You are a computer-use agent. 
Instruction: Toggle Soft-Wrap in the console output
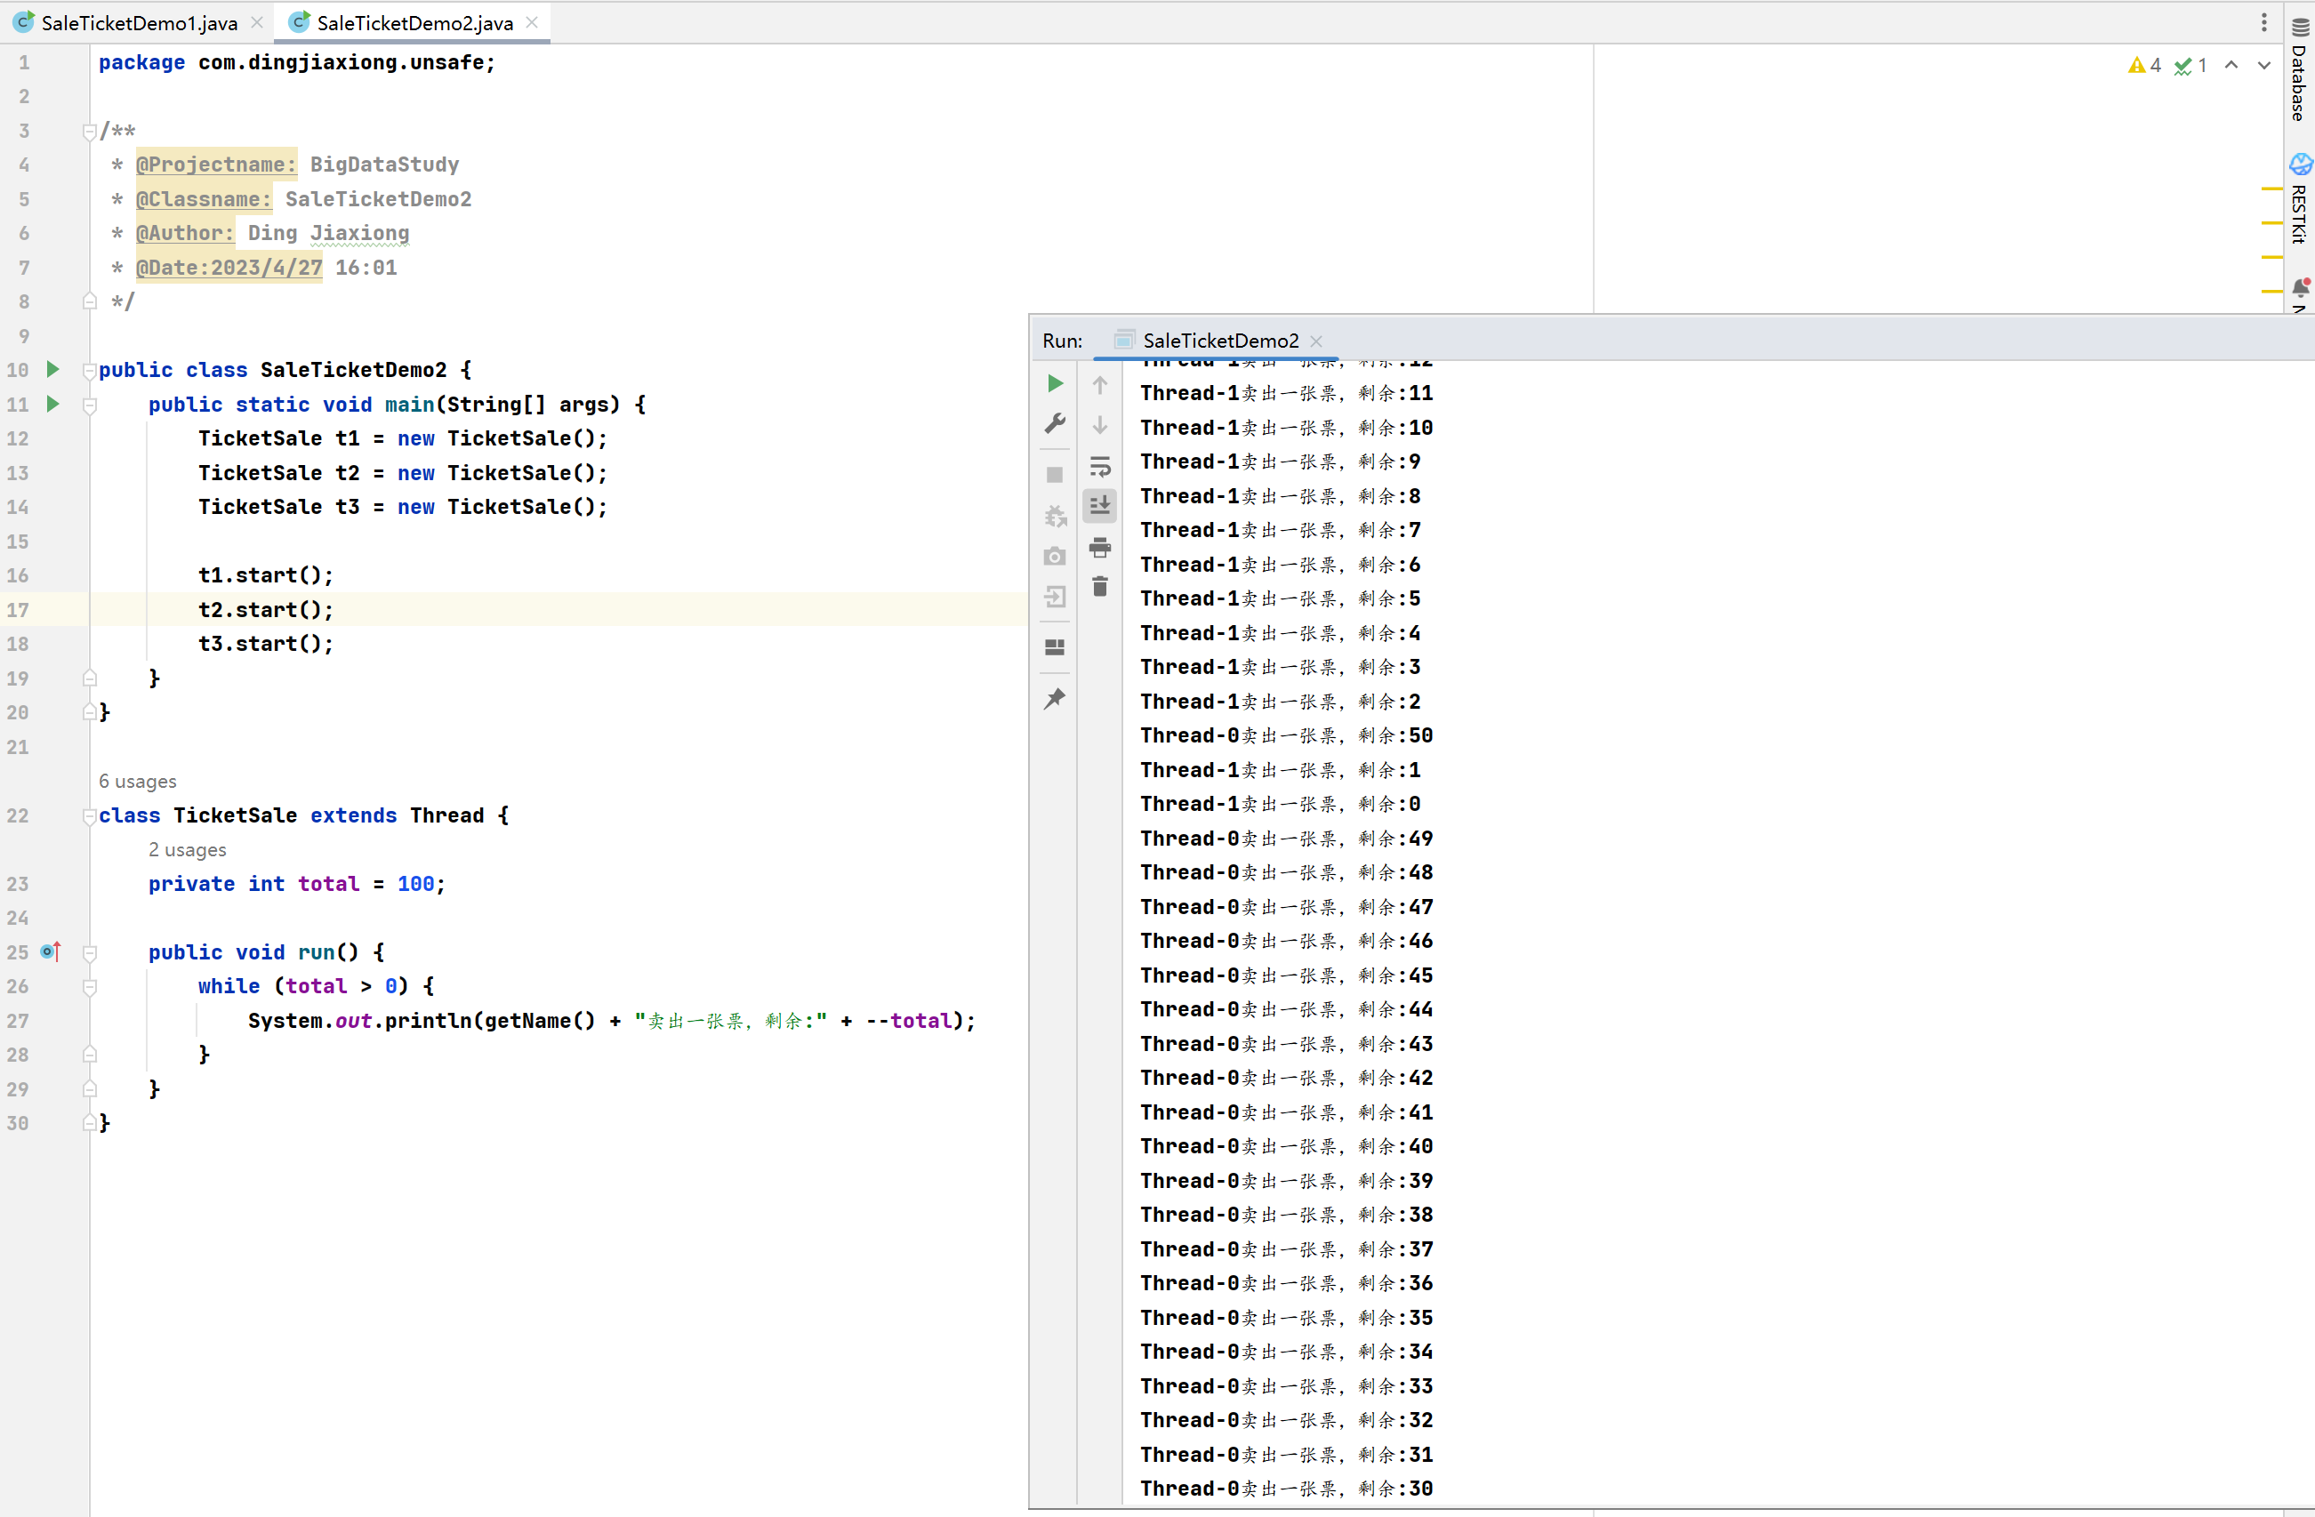1100,467
